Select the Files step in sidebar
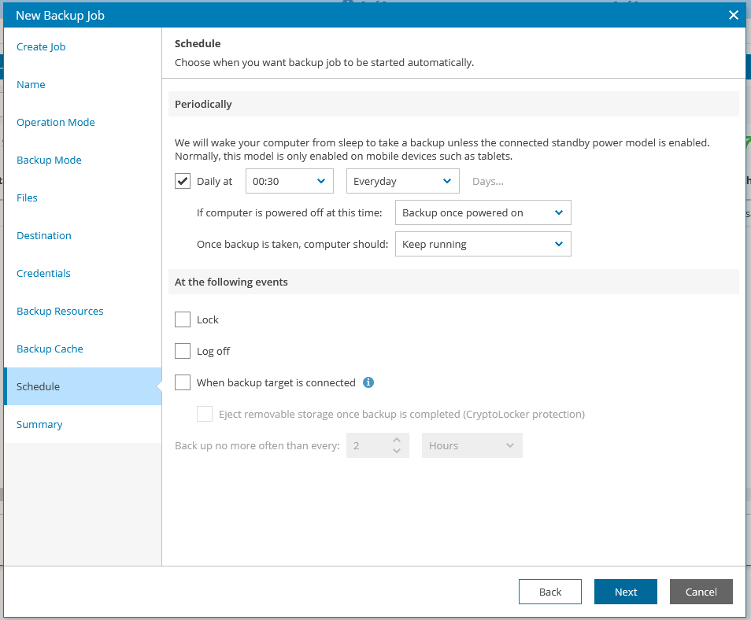751x620 pixels. tap(27, 197)
